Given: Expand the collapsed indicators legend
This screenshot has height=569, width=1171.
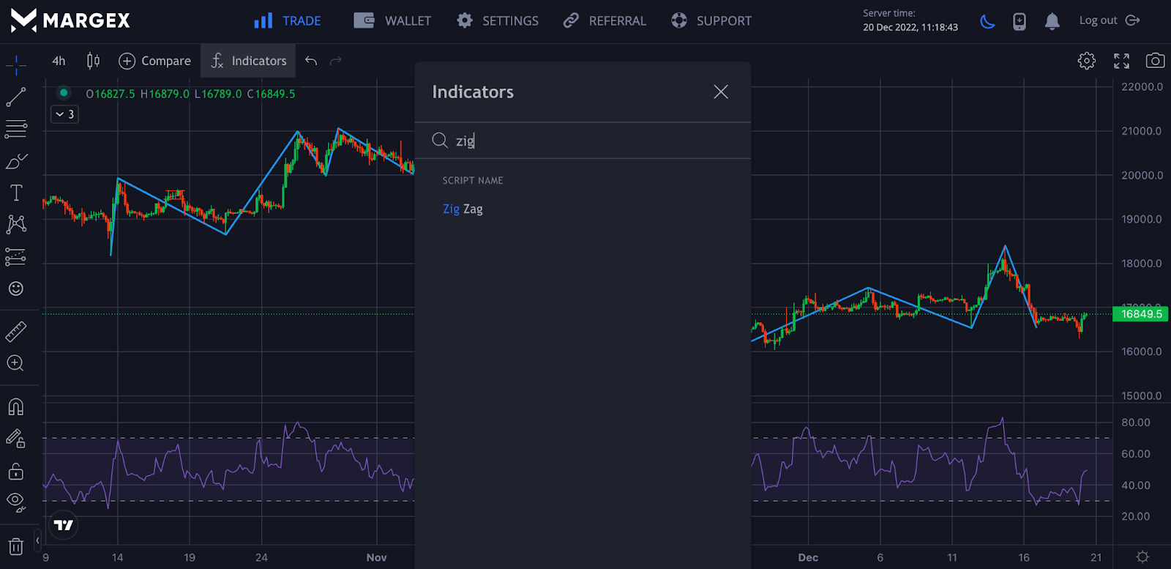Looking at the screenshot, I should point(64,114).
